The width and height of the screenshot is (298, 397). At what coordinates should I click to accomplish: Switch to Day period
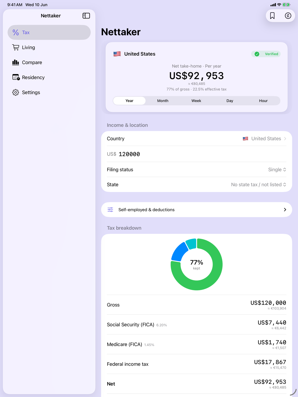pos(230,101)
